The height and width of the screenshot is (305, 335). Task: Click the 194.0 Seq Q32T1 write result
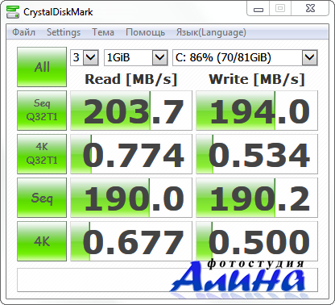(257, 111)
